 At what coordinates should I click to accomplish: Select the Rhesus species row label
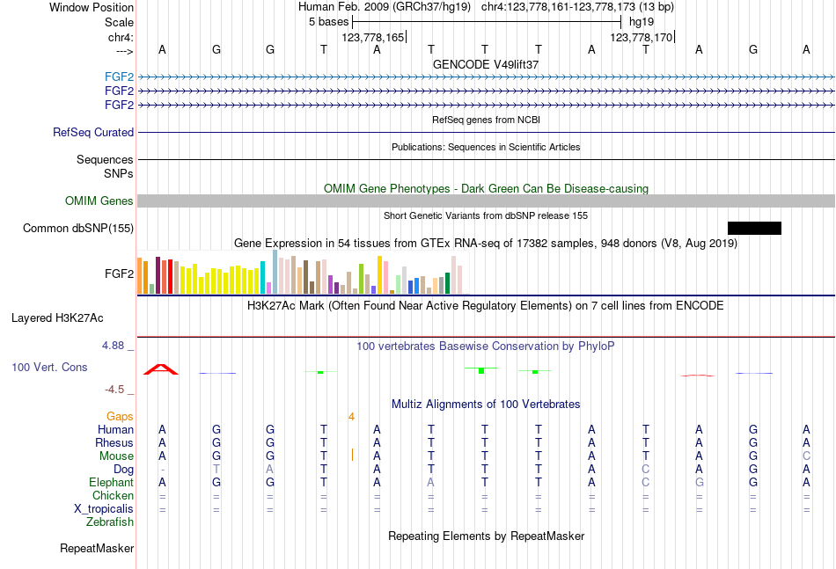pyautogui.click(x=114, y=442)
